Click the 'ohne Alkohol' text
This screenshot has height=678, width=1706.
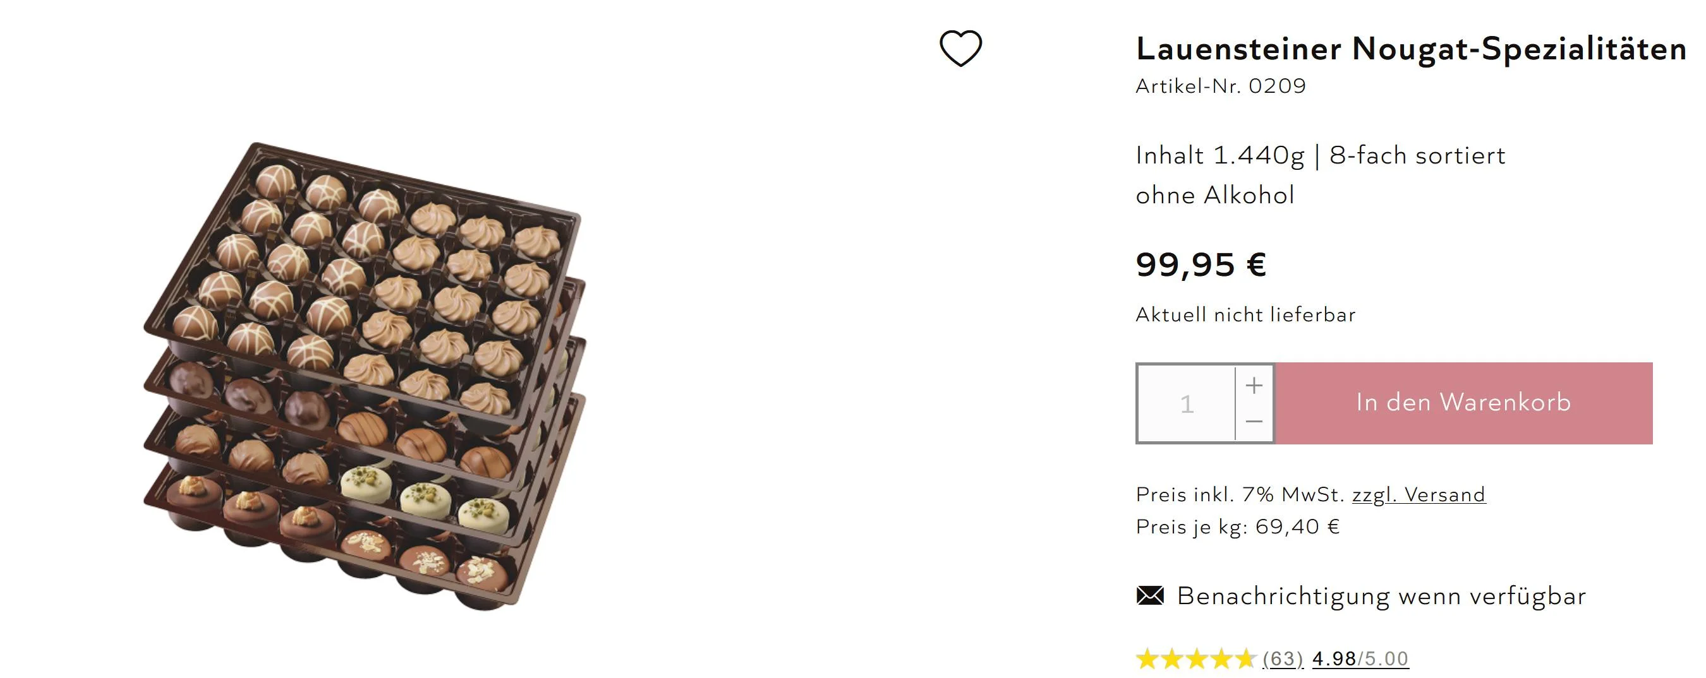click(1214, 195)
